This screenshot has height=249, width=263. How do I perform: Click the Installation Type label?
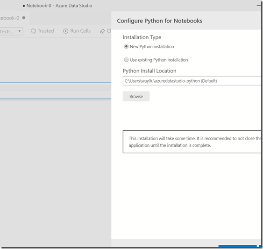(x=142, y=37)
